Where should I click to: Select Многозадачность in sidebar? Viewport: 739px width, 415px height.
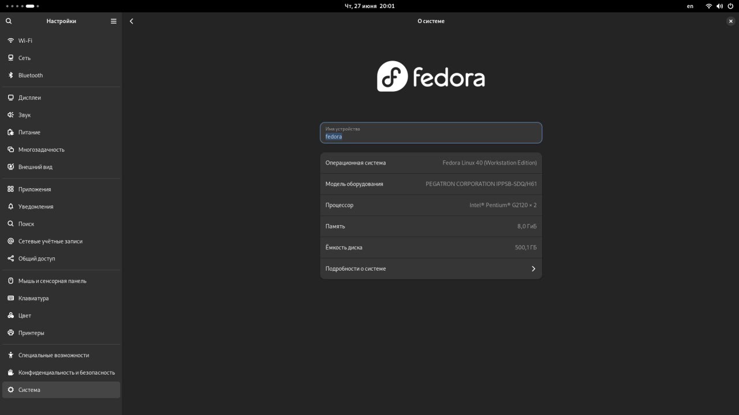coord(61,149)
